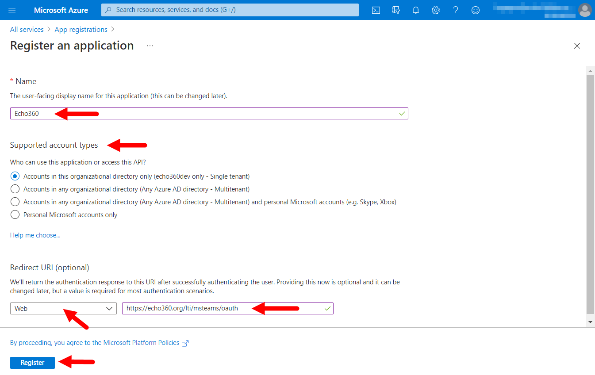Open Cloud Shell from the top bar
Image resolution: width=595 pixels, height=375 pixels.
376,10
